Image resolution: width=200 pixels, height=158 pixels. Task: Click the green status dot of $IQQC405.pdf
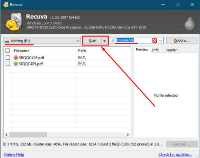(16, 64)
